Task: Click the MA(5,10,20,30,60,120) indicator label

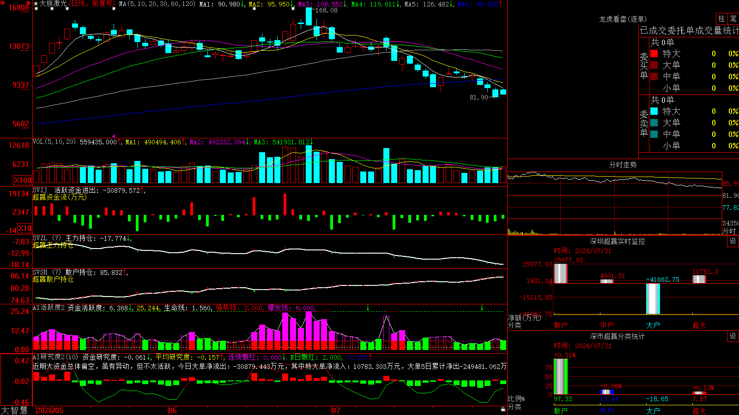Action: [157, 4]
